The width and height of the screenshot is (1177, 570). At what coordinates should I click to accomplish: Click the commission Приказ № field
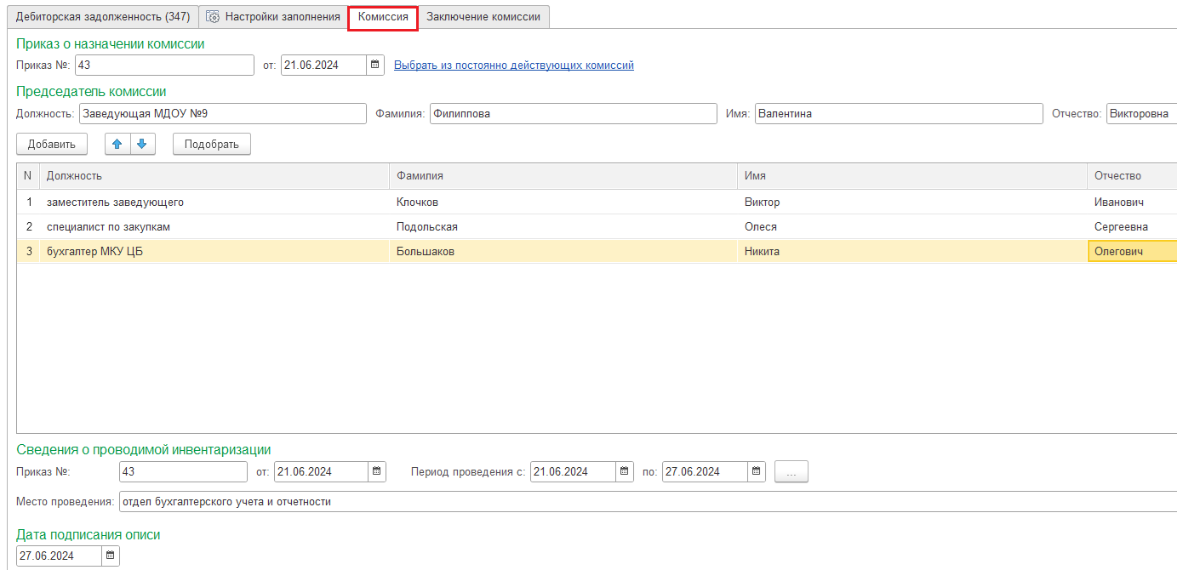point(164,66)
